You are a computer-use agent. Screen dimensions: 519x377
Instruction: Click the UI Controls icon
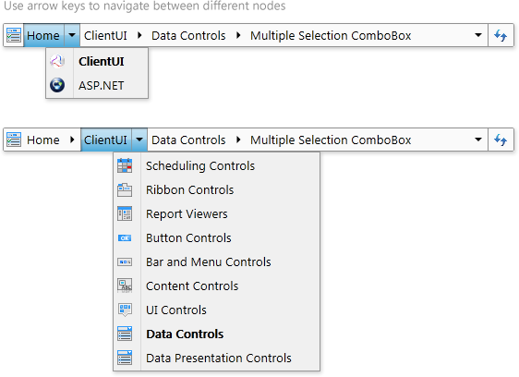click(x=125, y=310)
